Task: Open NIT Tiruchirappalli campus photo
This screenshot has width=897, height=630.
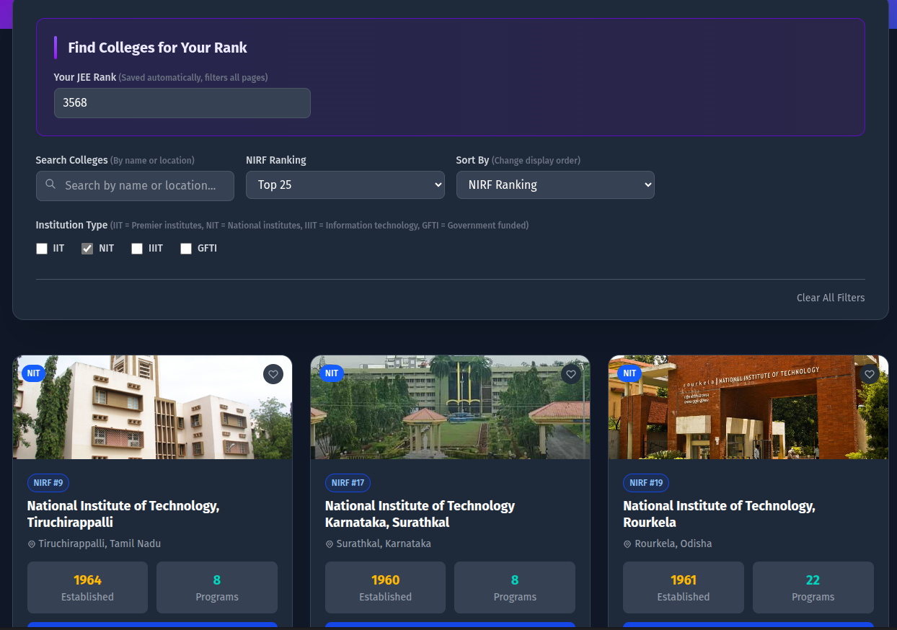Action: point(152,407)
